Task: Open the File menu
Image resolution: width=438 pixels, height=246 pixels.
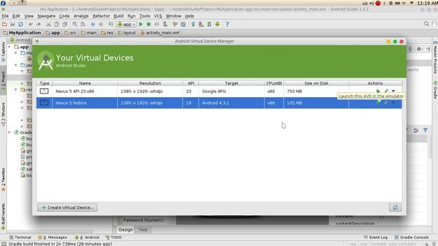Action: click(5, 16)
